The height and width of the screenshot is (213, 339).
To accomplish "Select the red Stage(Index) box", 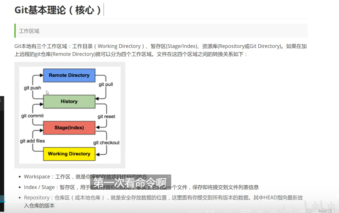I will (x=69, y=128).
